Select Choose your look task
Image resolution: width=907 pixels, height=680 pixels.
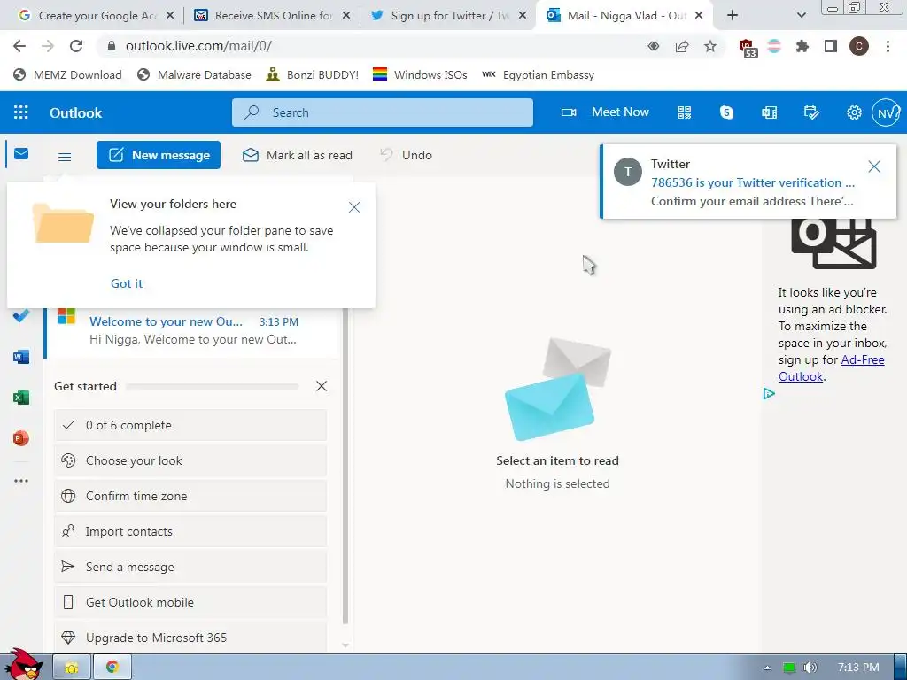coord(190,460)
